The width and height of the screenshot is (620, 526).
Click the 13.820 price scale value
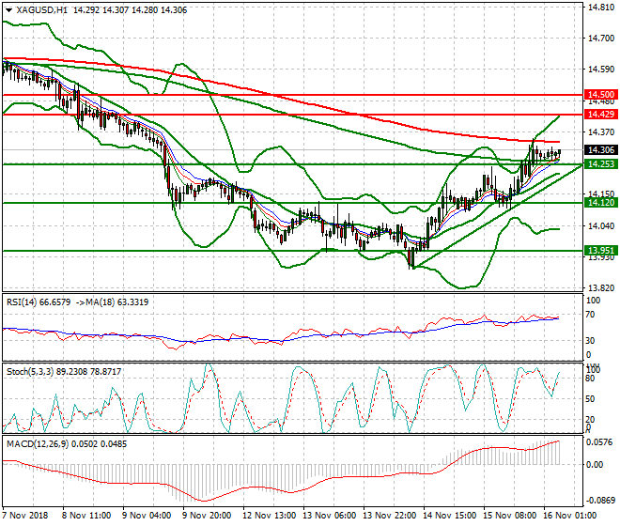pyautogui.click(x=601, y=288)
